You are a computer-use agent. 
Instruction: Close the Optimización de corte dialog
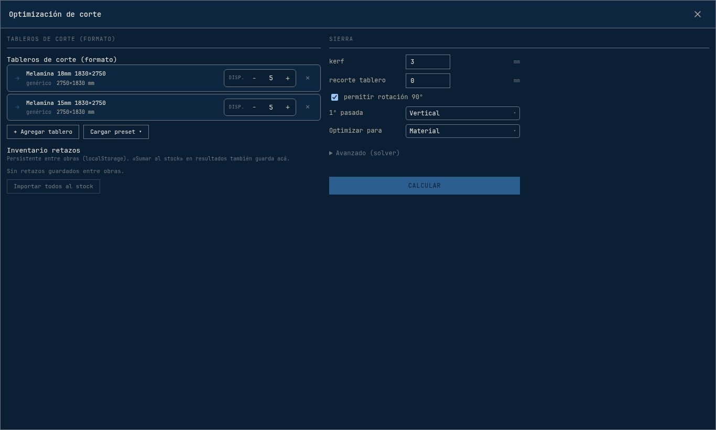697,14
